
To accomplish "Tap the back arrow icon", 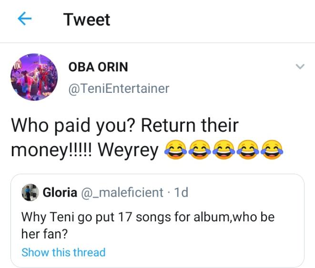I will [24, 19].
